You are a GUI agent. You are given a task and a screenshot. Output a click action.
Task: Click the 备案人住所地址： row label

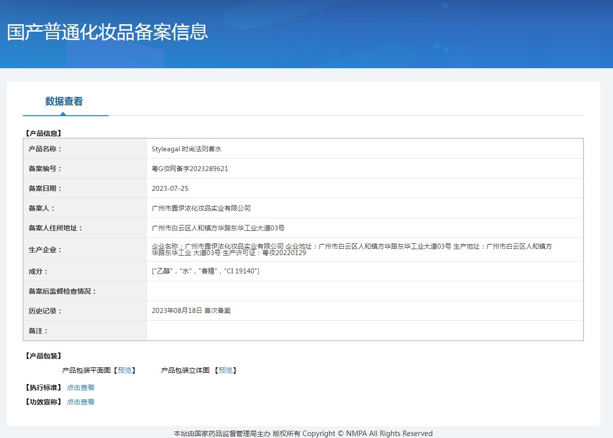click(x=56, y=228)
